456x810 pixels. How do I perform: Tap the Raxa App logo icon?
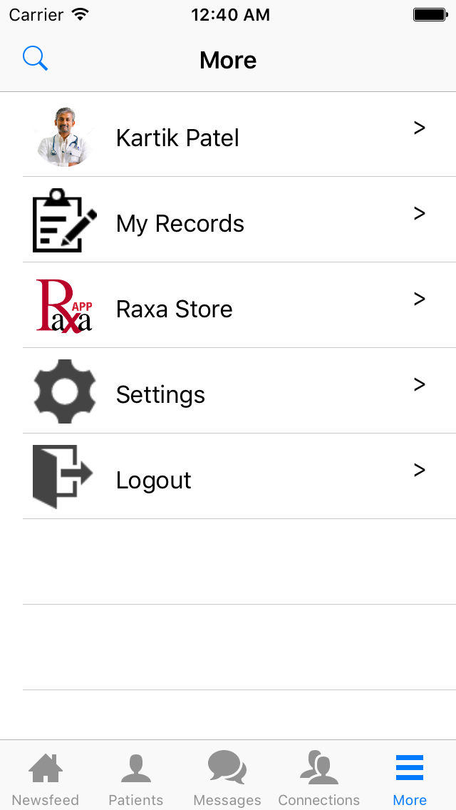[x=64, y=306]
